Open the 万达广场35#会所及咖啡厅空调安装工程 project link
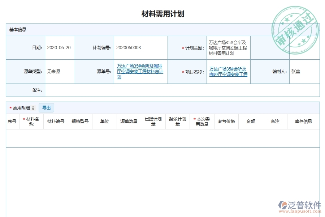The height and width of the screenshot is (217, 325). [x=228, y=71]
